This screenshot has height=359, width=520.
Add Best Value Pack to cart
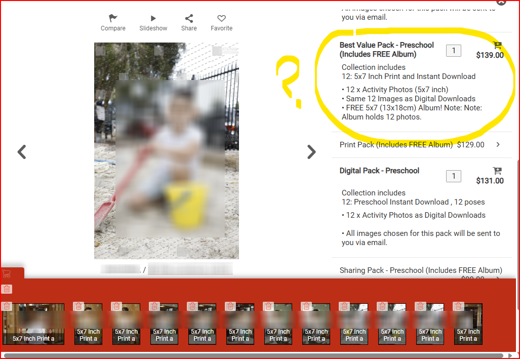[x=497, y=45]
